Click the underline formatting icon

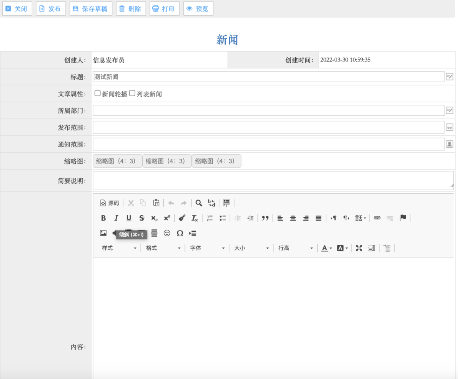coord(129,218)
